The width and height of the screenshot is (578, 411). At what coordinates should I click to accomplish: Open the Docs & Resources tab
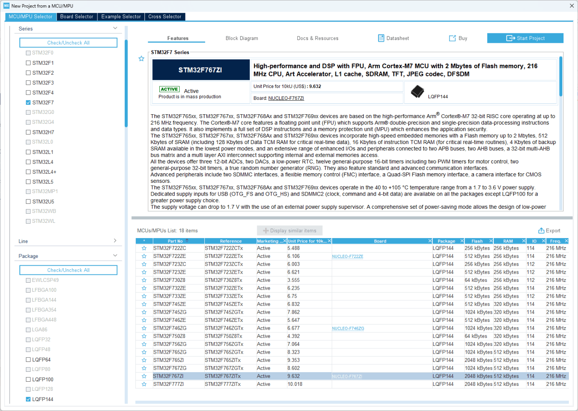coord(317,38)
